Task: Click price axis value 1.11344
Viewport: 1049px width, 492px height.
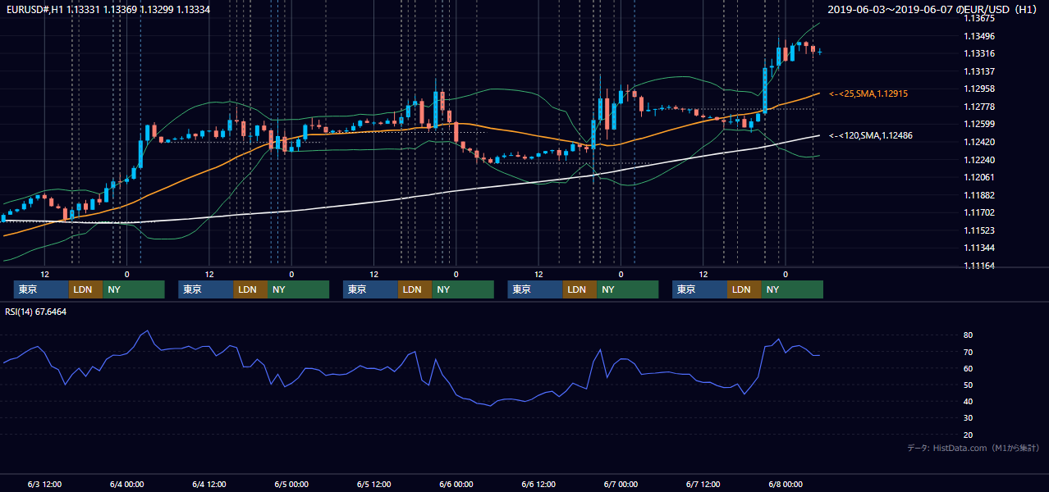Action: point(979,248)
